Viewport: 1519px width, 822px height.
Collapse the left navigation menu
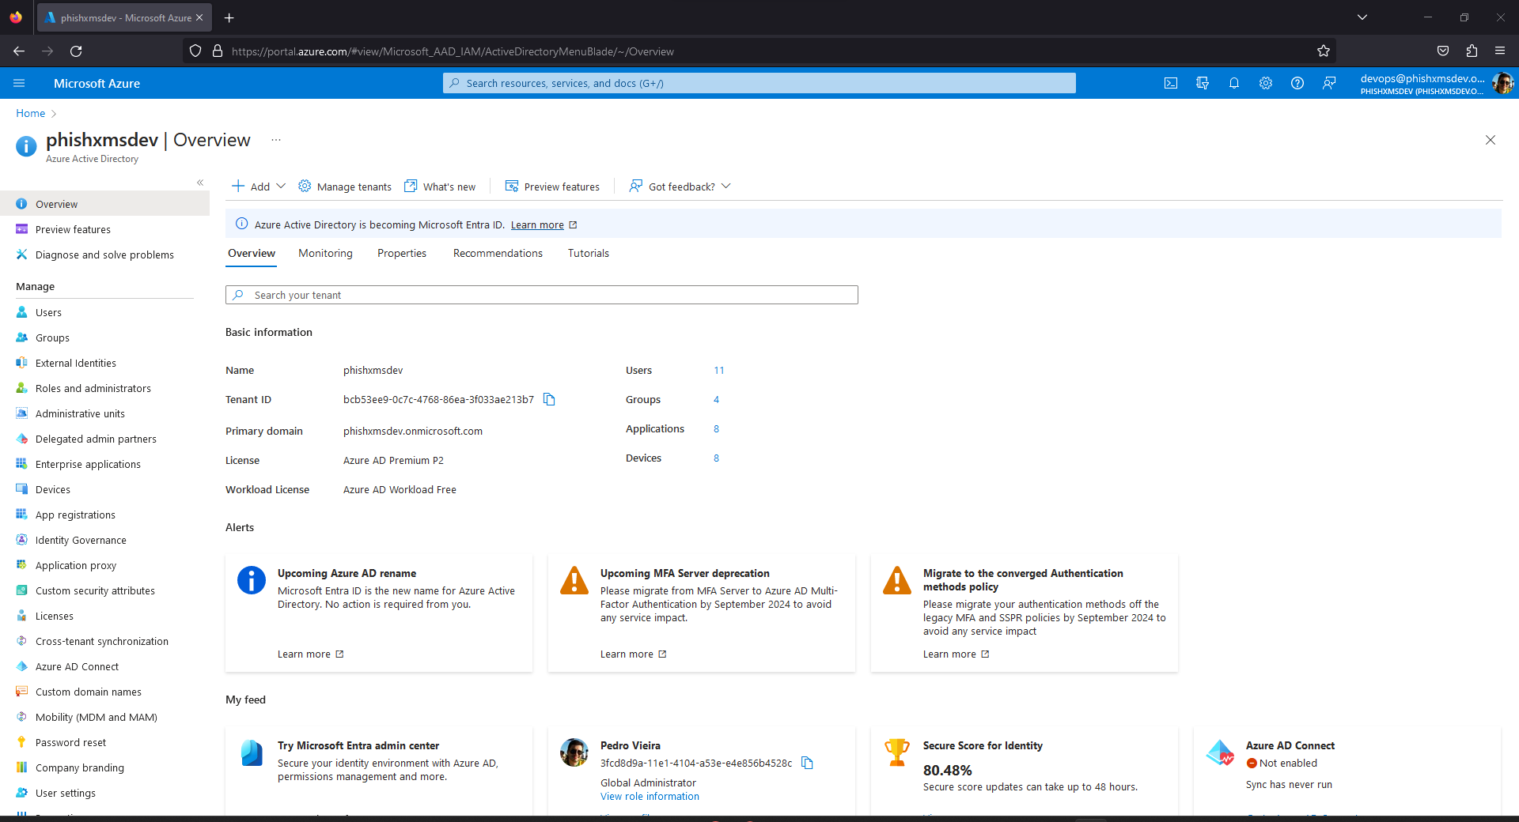200,183
